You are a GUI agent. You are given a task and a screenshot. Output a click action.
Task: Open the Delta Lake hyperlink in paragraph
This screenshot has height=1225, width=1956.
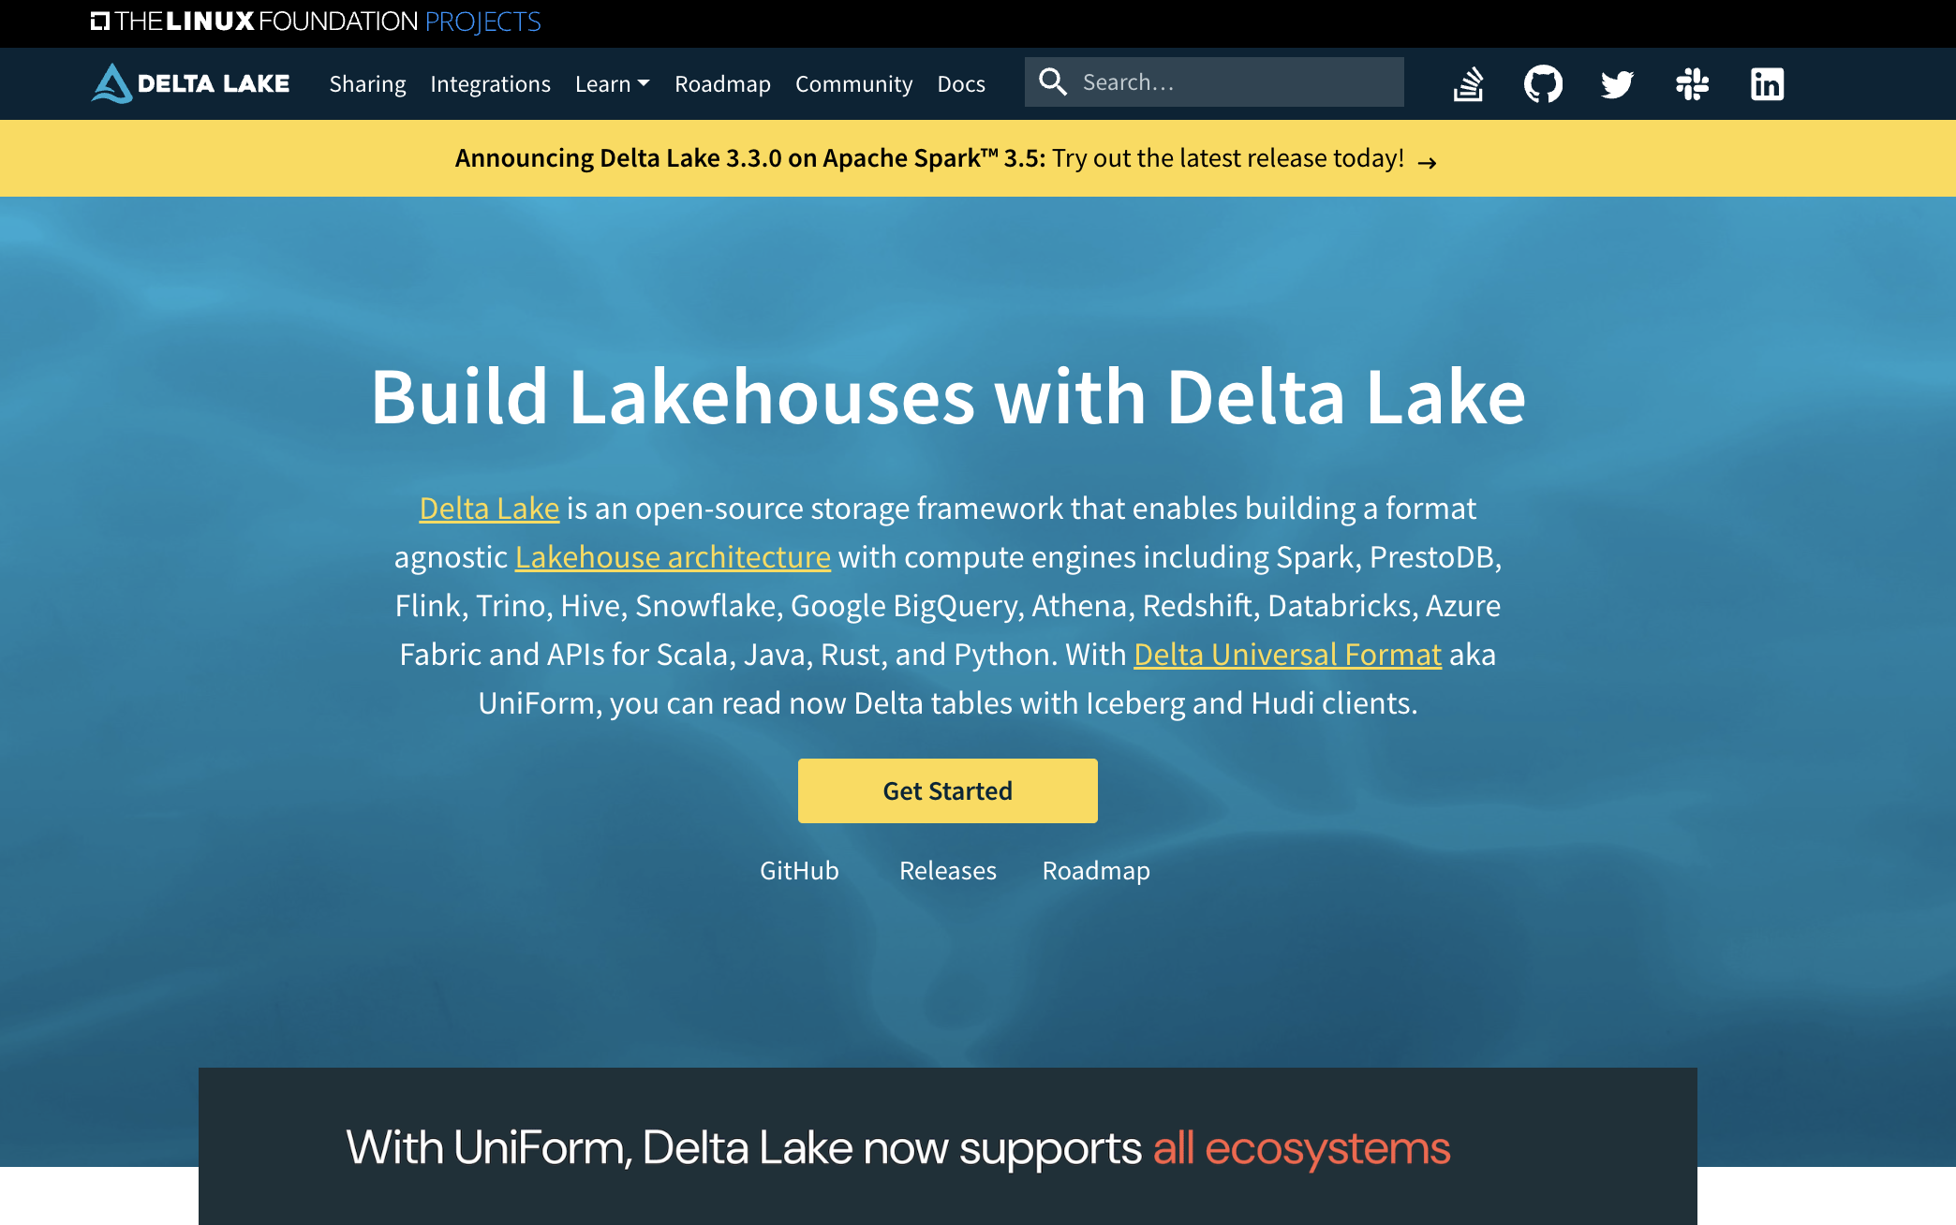pyautogui.click(x=489, y=508)
